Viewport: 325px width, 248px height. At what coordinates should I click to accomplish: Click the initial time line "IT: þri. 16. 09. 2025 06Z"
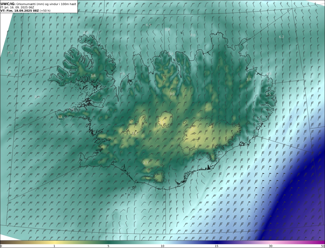[x=17, y=7]
